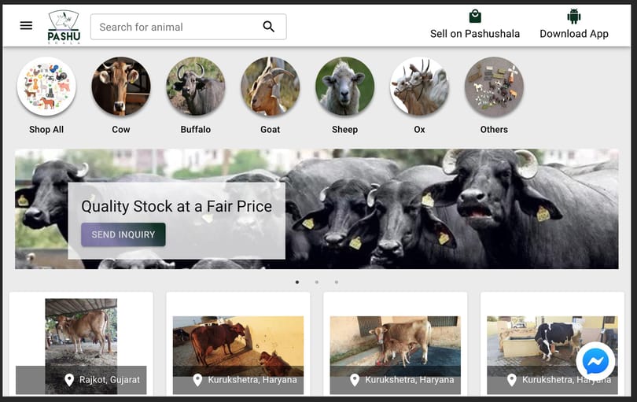
Task: Click the search magnifier icon
Action: (x=268, y=27)
